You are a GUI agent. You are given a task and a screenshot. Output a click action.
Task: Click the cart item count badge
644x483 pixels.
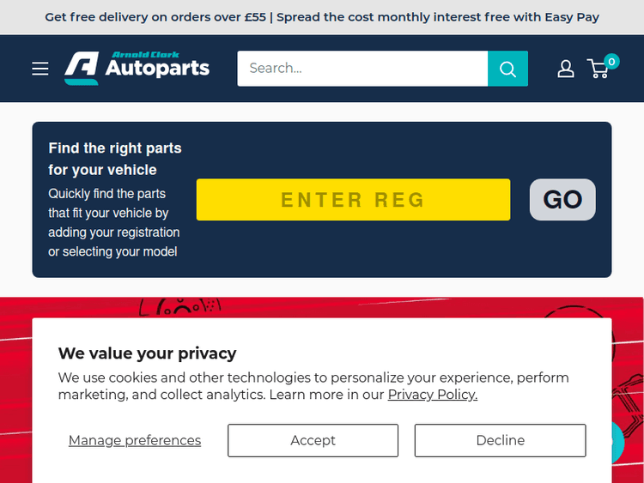611,61
